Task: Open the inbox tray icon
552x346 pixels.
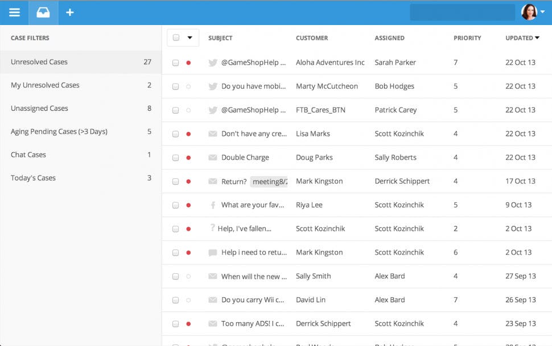Action: (43, 12)
